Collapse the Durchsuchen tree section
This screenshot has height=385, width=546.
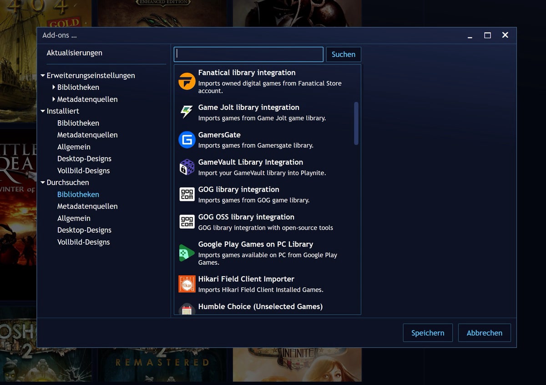[x=43, y=183]
